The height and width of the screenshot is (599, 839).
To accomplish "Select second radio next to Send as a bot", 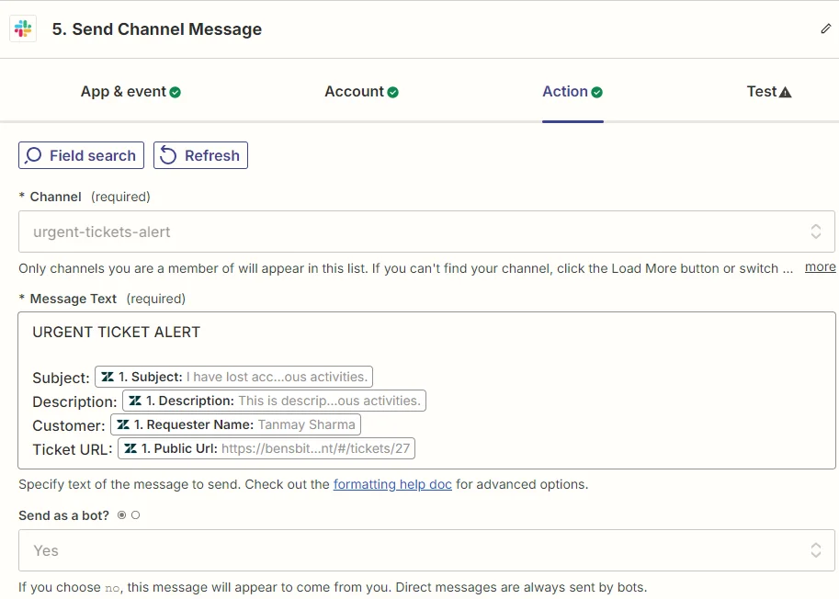I will 135,515.
